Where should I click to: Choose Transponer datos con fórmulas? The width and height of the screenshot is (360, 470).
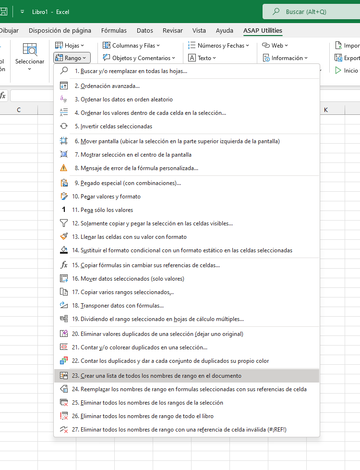[x=187, y=306]
